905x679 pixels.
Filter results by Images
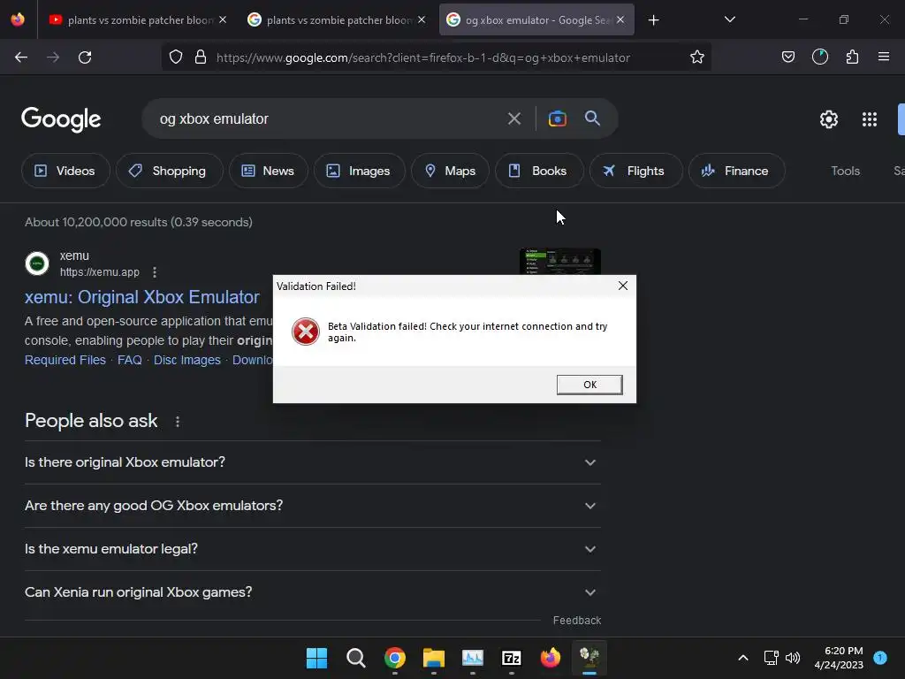click(x=359, y=171)
